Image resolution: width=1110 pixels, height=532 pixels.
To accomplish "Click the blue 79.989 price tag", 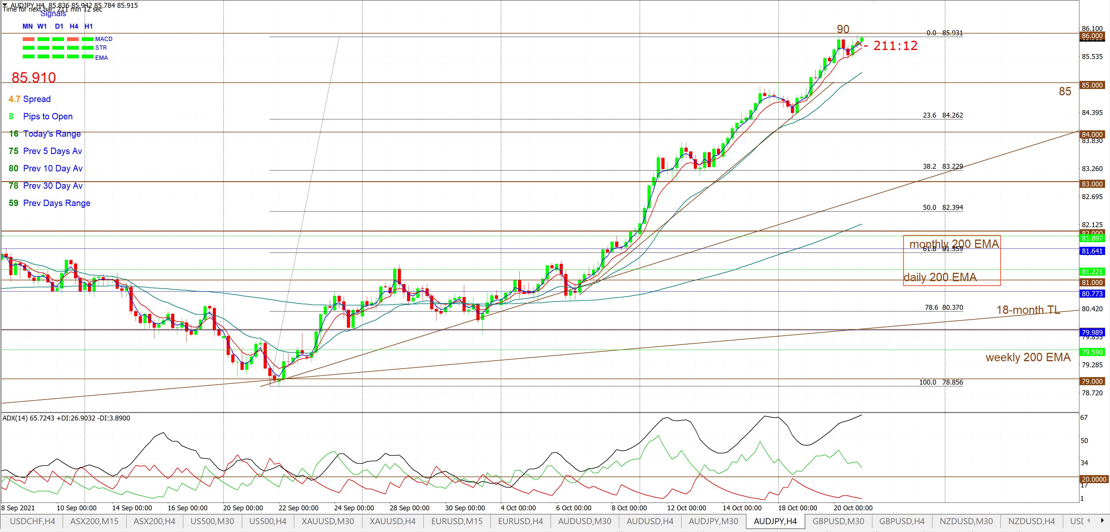I will 1092,333.
